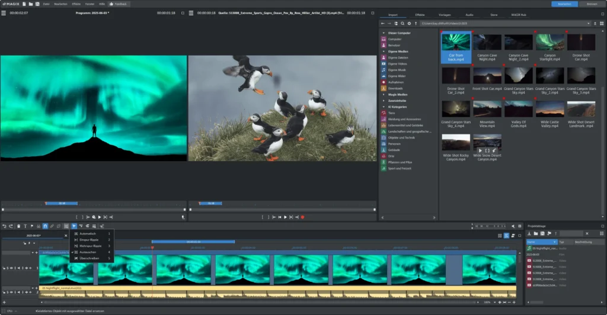Toggle the magnet snapping button
The height and width of the screenshot is (315, 607).
point(46,226)
